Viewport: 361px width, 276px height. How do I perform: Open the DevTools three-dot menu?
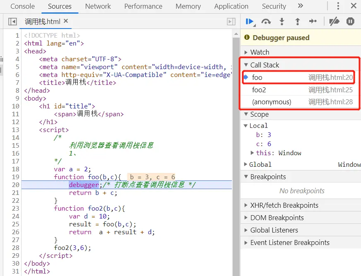338,6
